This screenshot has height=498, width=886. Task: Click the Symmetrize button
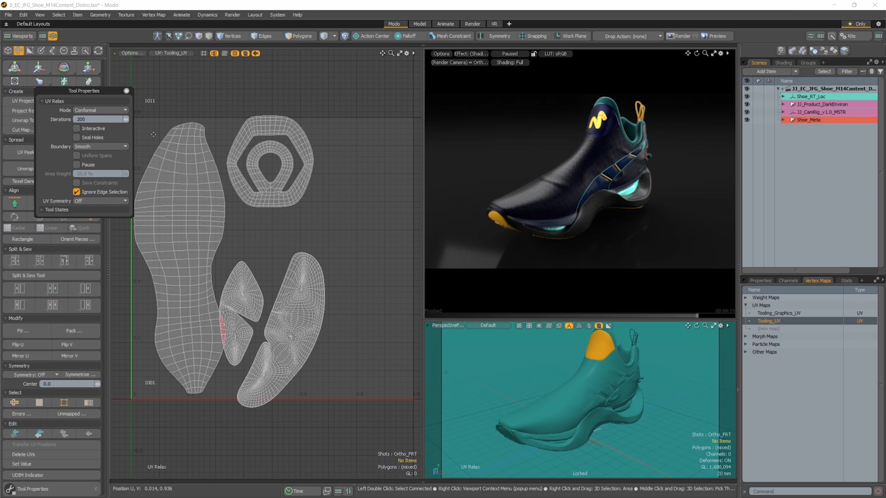80,374
